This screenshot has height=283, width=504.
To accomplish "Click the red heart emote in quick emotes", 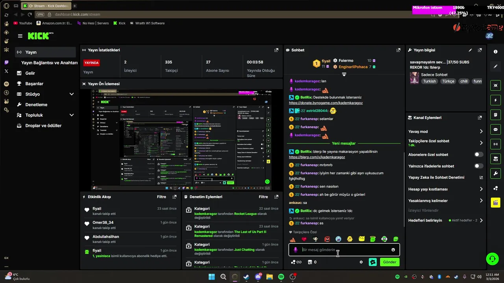I will 304,239.
